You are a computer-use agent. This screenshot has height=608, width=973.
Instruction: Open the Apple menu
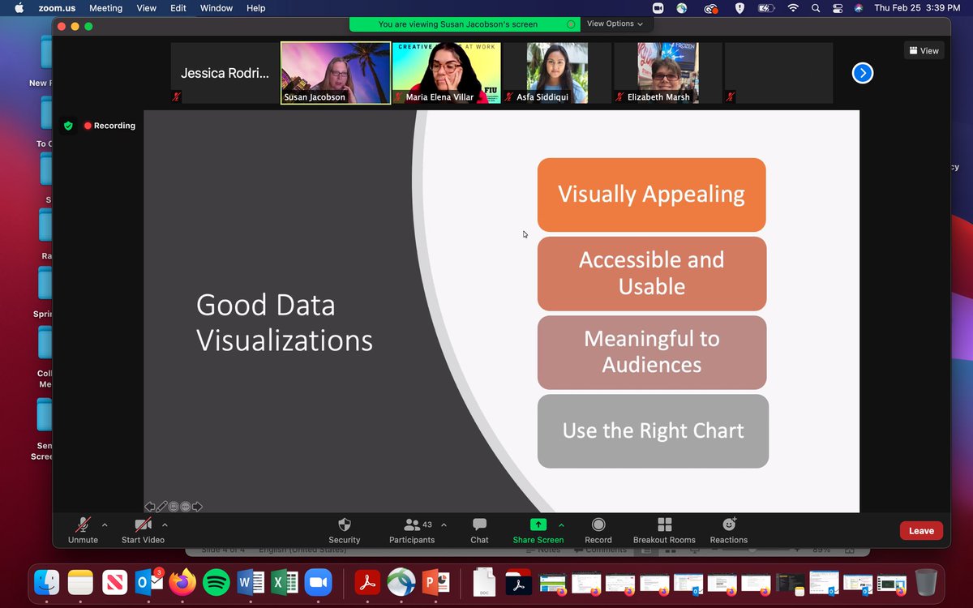19,8
